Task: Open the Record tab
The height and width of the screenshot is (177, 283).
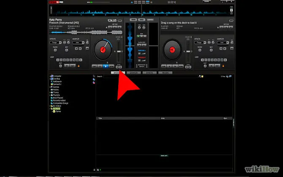Action: click(165, 73)
